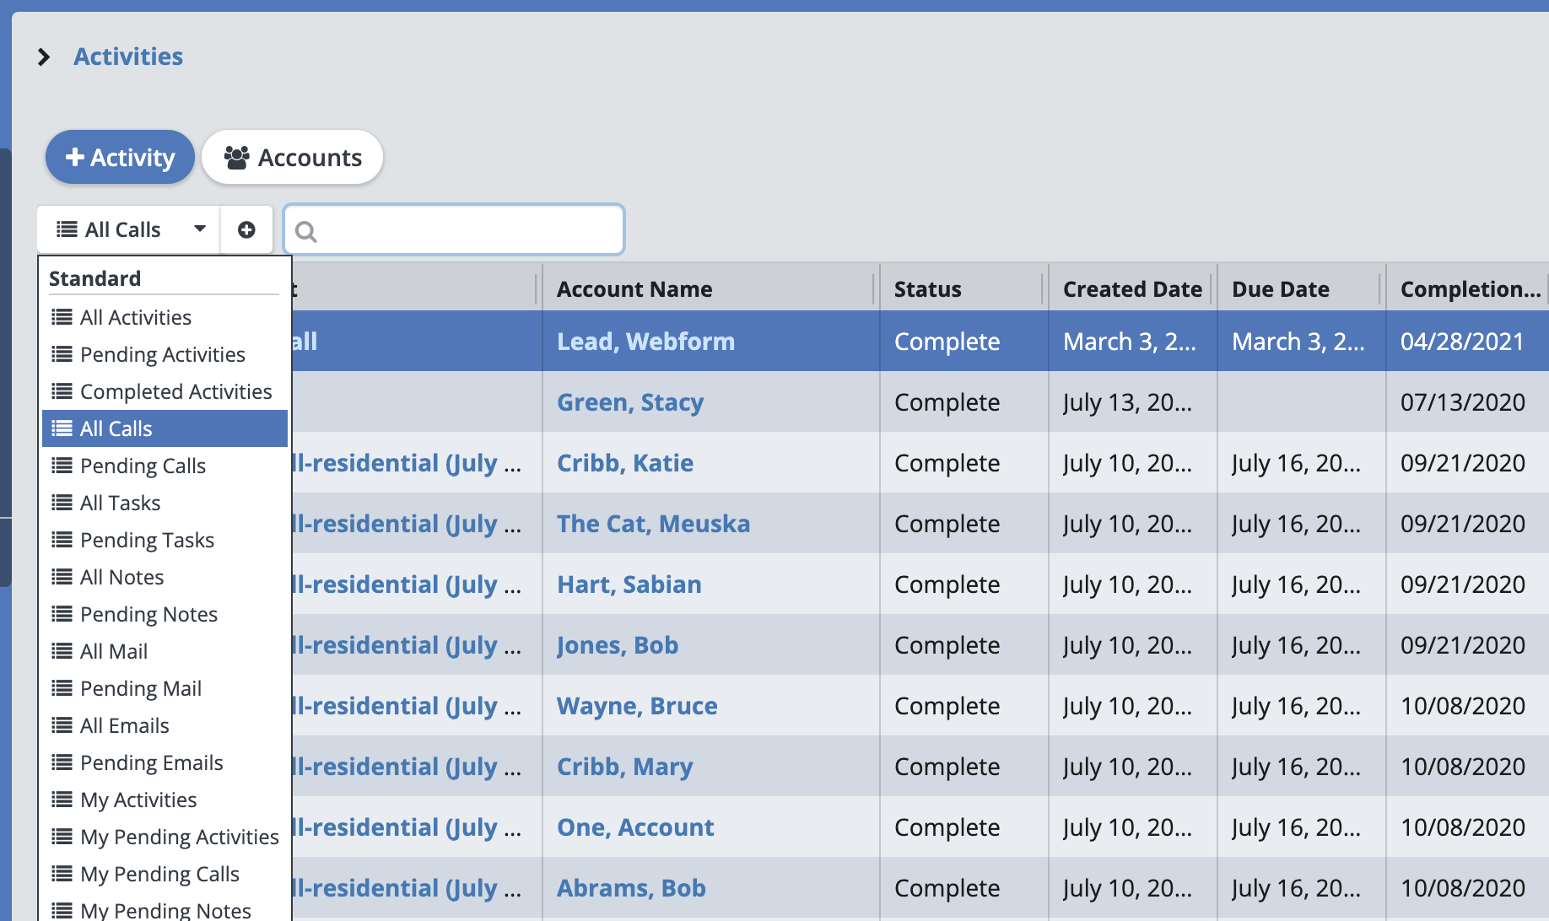Click list icon next to Pending Calls
This screenshot has width=1549, height=921.
[x=62, y=466]
